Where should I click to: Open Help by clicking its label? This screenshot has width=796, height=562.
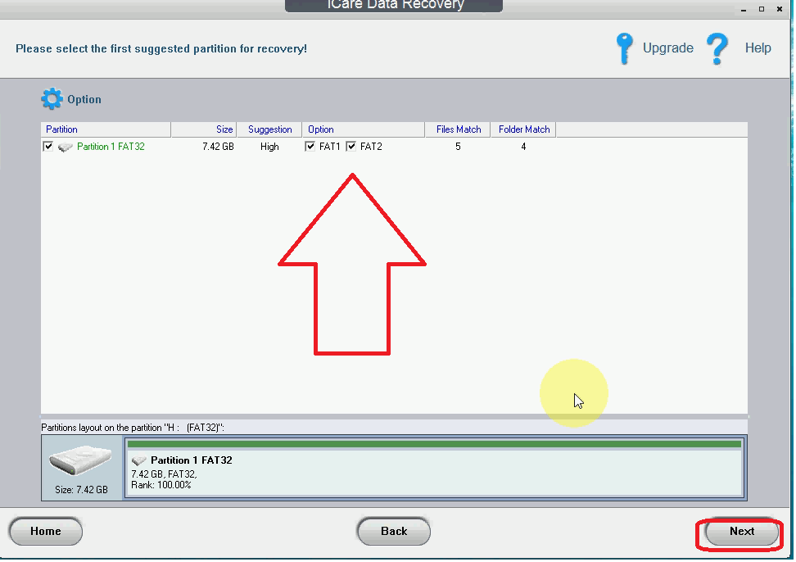758,48
